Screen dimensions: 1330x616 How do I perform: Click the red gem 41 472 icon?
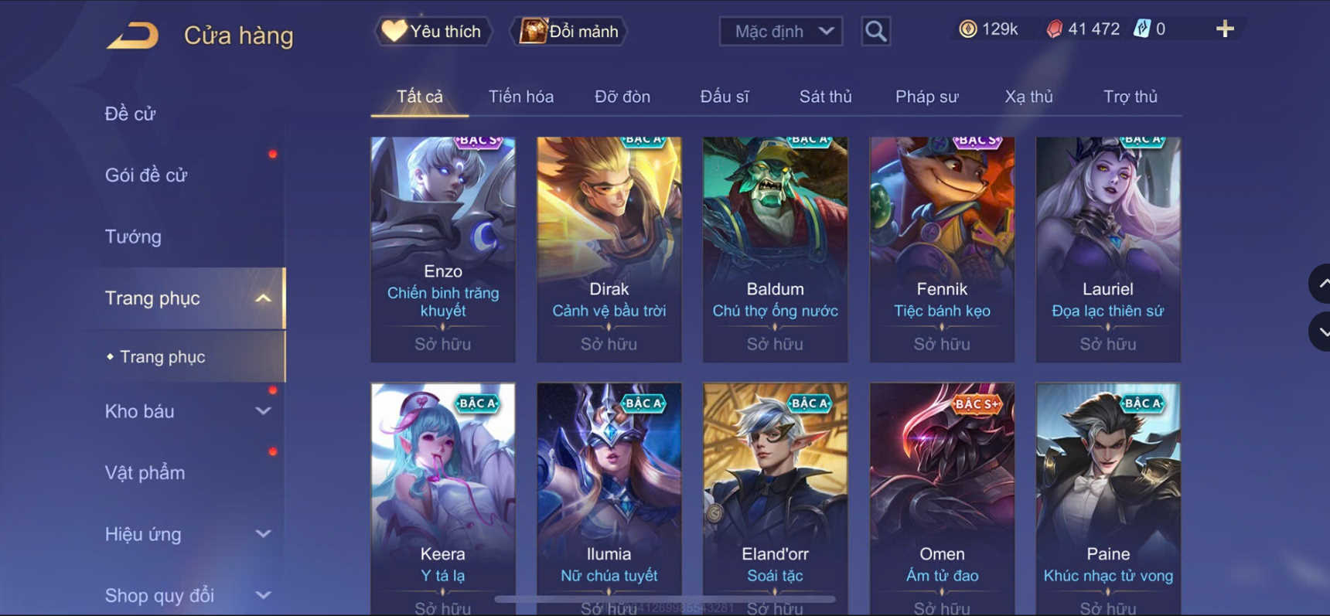click(1054, 29)
